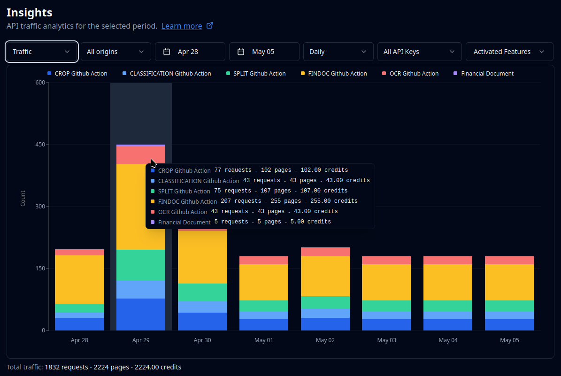Open the Activated Features dropdown
This screenshot has height=376, width=561.
[509, 52]
